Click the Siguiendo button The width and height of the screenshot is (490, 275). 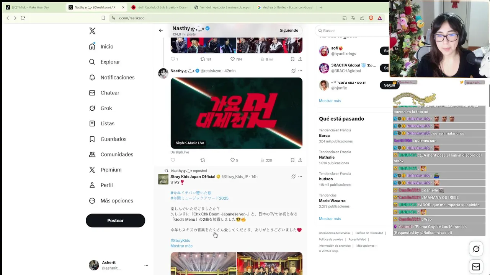point(289,31)
